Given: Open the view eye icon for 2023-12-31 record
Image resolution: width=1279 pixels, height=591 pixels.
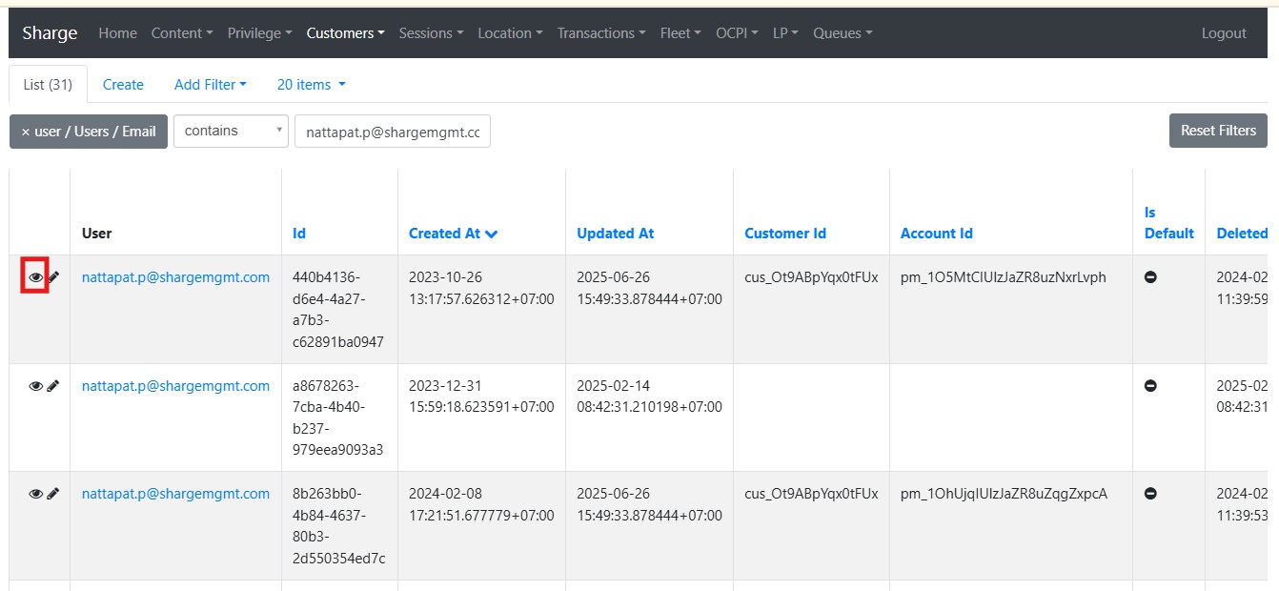Looking at the screenshot, I should [35, 386].
